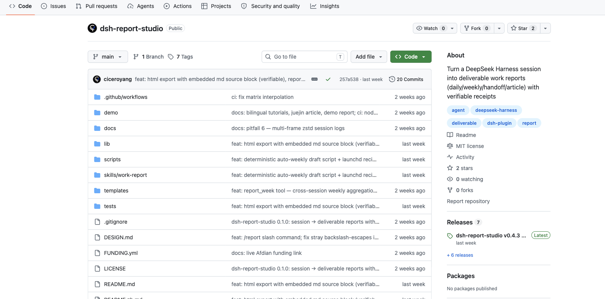Expand the commit message ellipsis icon
The image size is (605, 299).
[x=315, y=79]
